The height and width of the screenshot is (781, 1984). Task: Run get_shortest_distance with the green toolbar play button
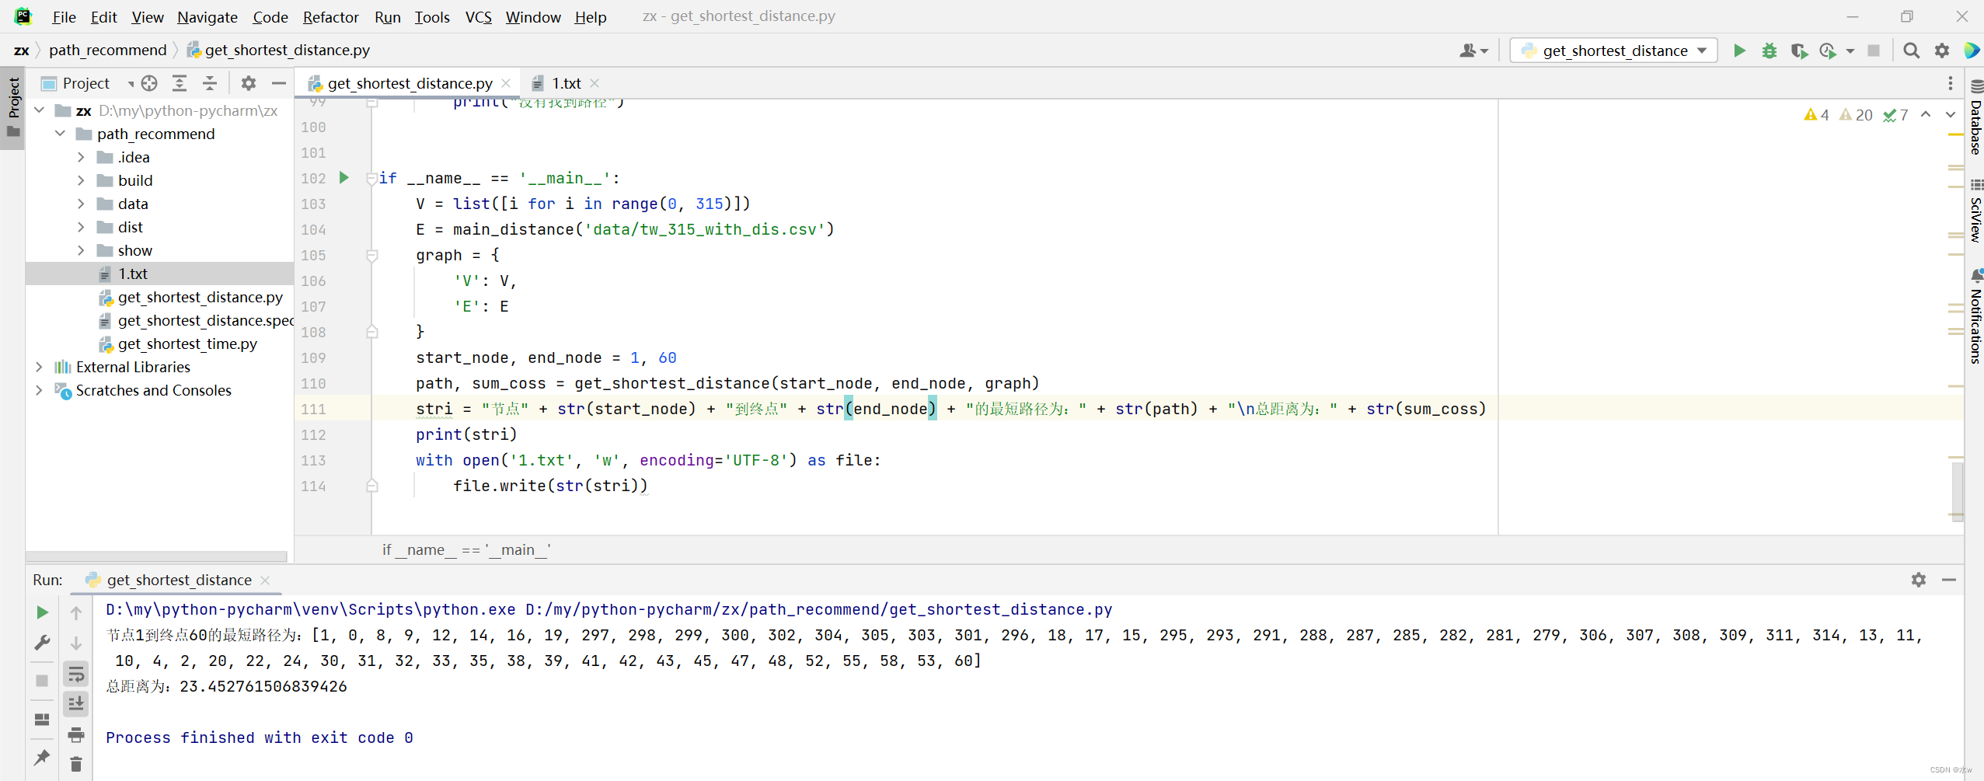tap(1739, 51)
